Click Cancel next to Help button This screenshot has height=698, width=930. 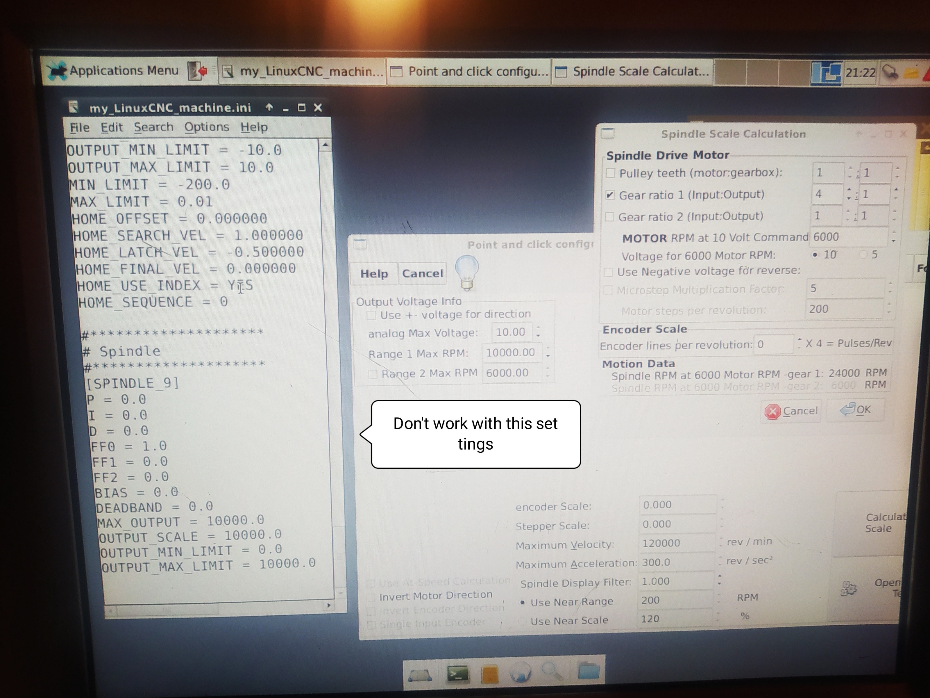pos(423,273)
